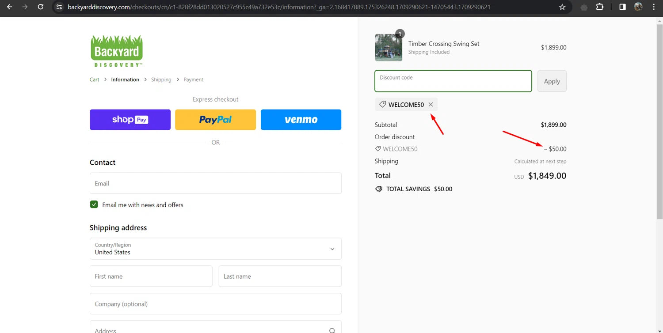Click the browser back arrow
Image resolution: width=663 pixels, height=333 pixels.
coord(9,7)
